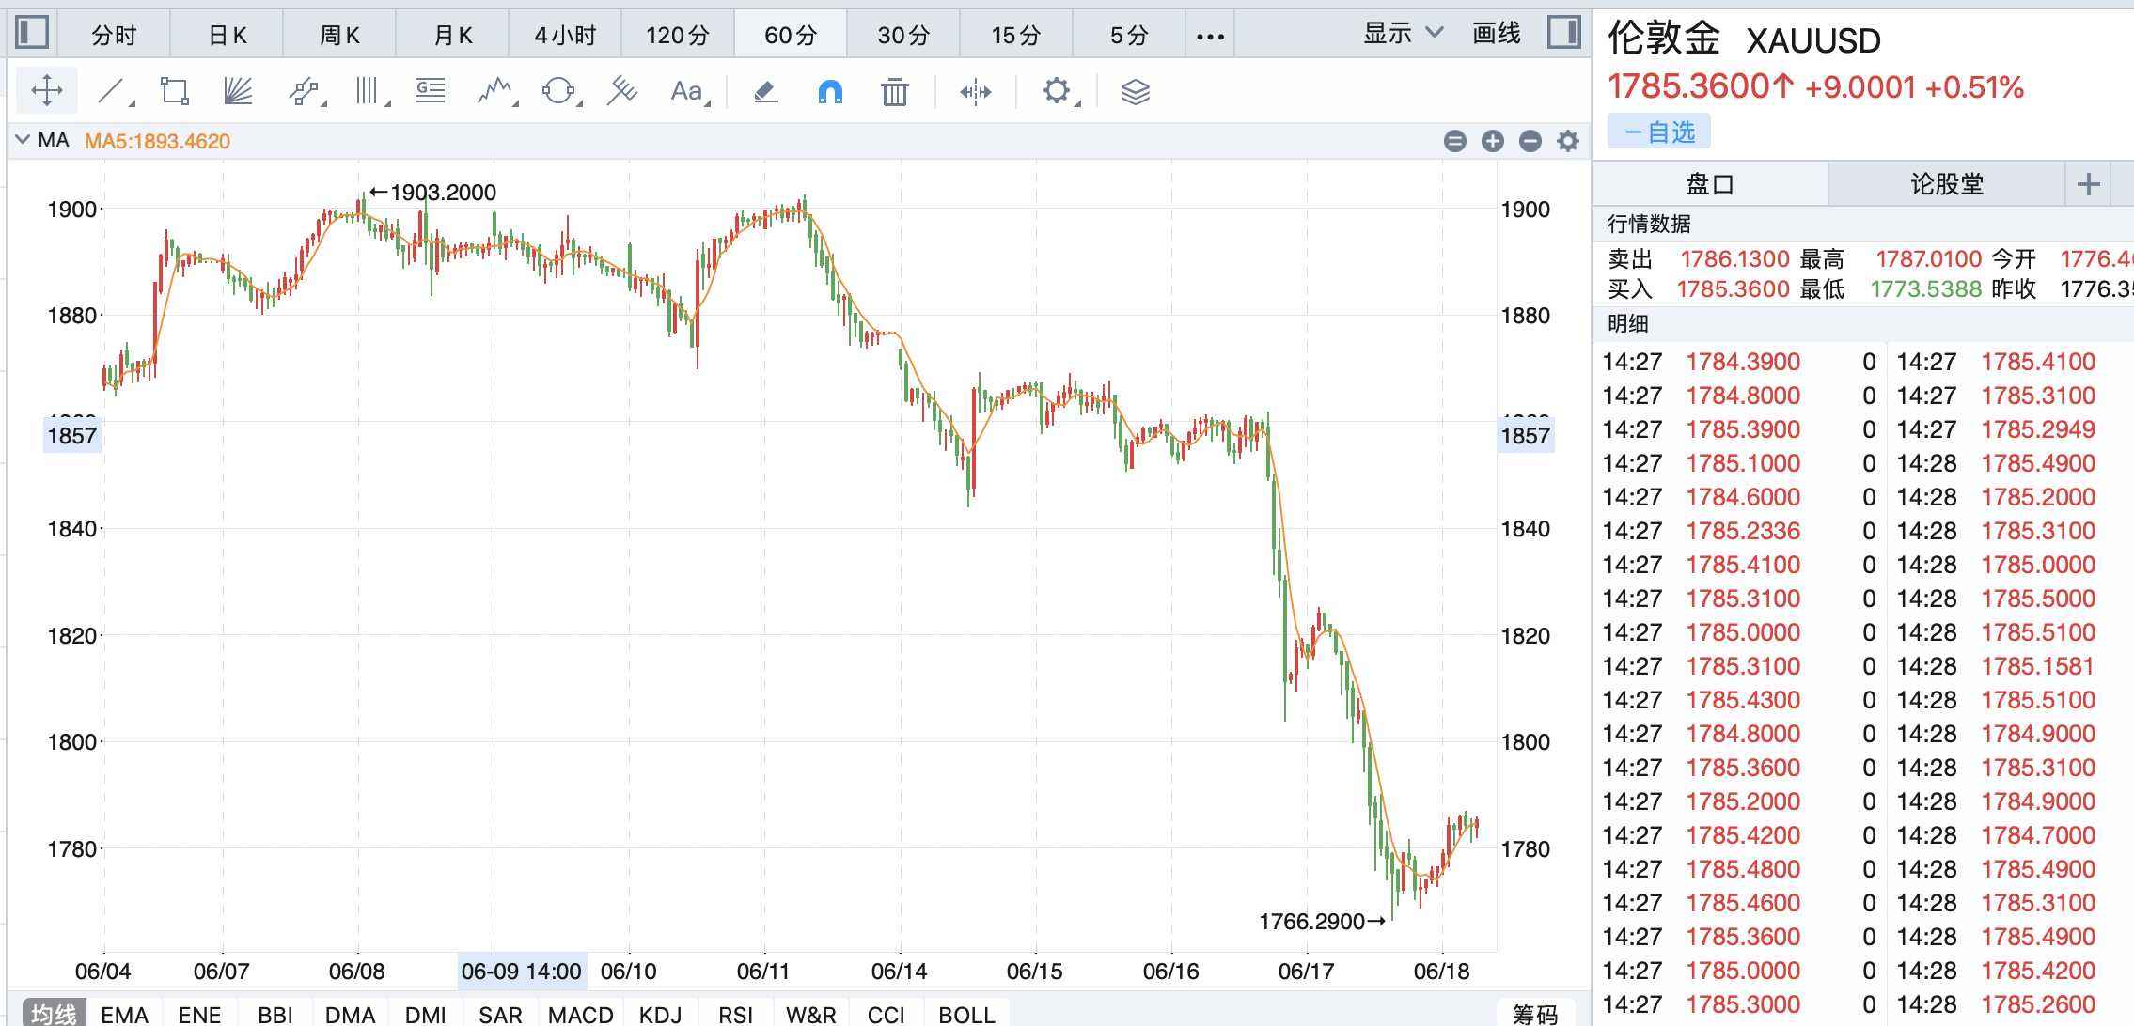Switch to the 15分 timeframe tab
This screenshot has width=2134, height=1026.
point(1016,35)
